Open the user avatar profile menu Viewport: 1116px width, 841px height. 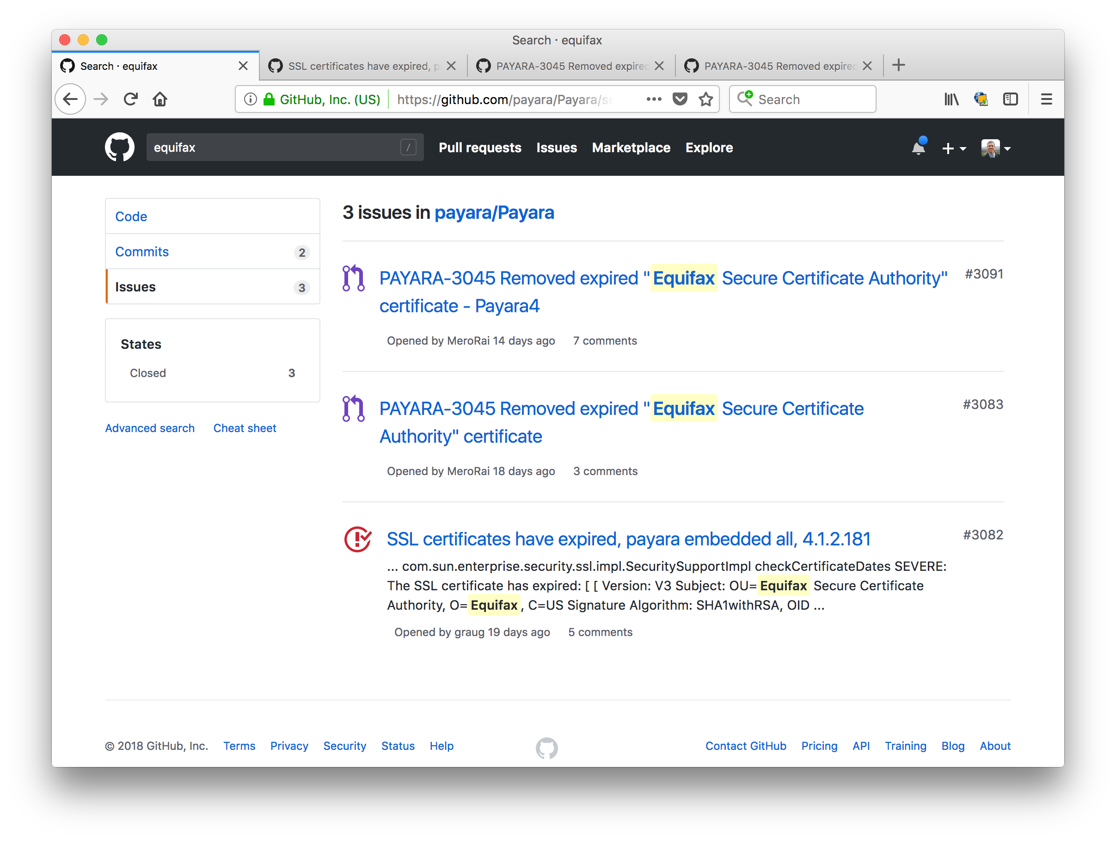coord(995,148)
